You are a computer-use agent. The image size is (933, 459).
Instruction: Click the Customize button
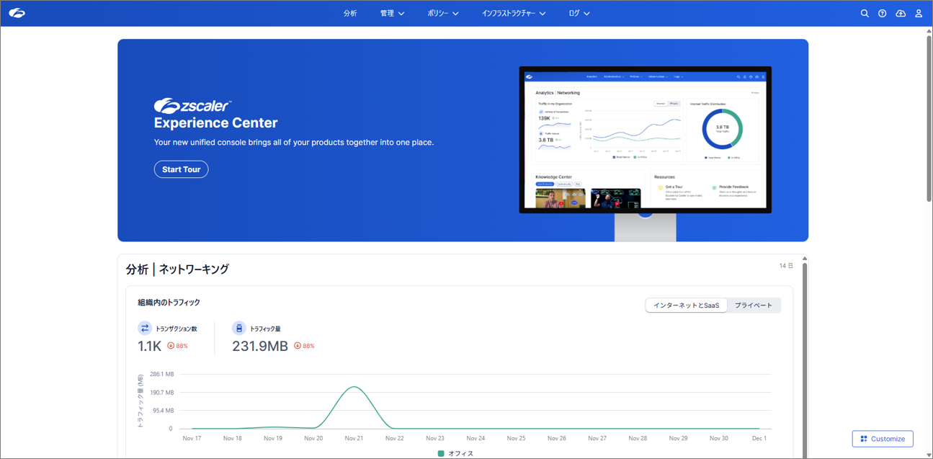coord(883,439)
